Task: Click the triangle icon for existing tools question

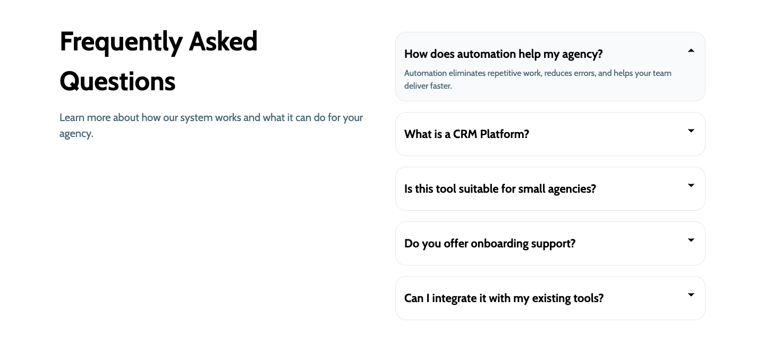Action: tap(691, 295)
